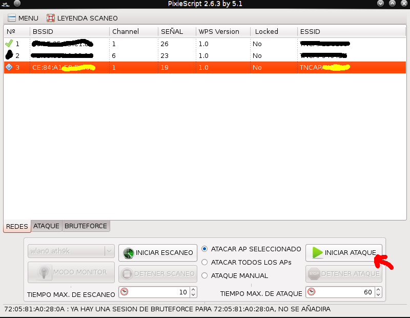Click clock icon in attack time field
Screen dimensions: 410x318
point(311,291)
